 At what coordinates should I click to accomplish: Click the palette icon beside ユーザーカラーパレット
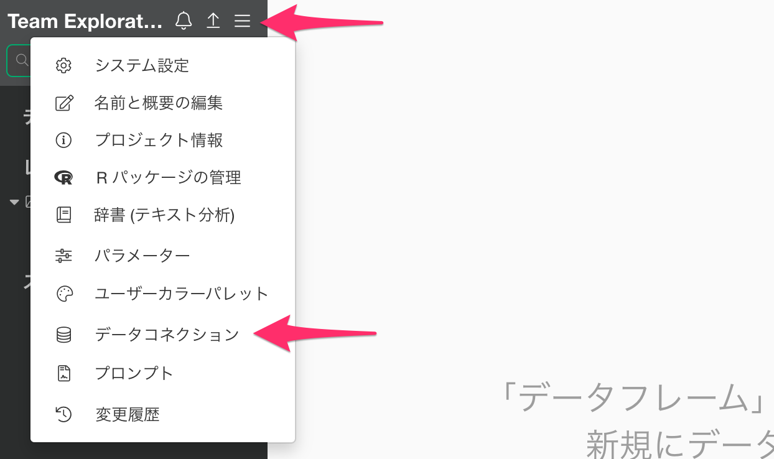click(x=64, y=294)
